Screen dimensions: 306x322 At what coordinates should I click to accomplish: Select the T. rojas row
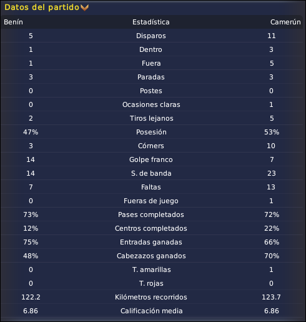point(152,283)
